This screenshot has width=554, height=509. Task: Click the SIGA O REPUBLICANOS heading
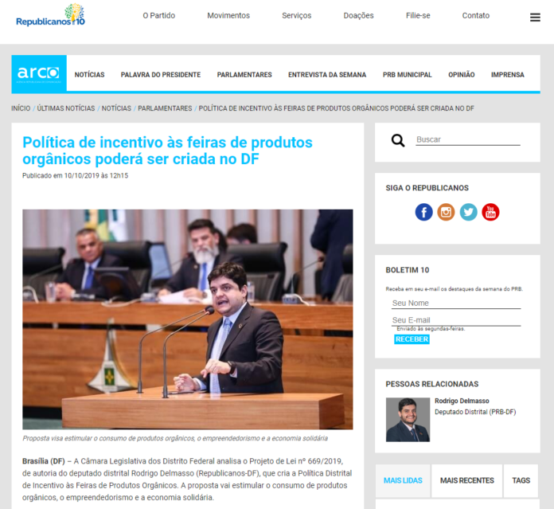tap(427, 188)
